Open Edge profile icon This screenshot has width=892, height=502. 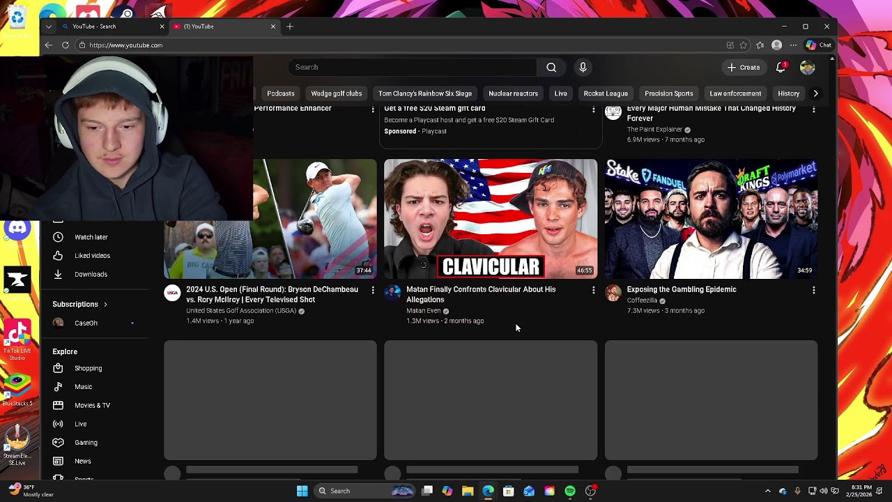(x=776, y=45)
